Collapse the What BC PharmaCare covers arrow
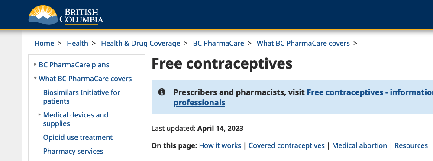The image size is (433, 161). pos(35,78)
